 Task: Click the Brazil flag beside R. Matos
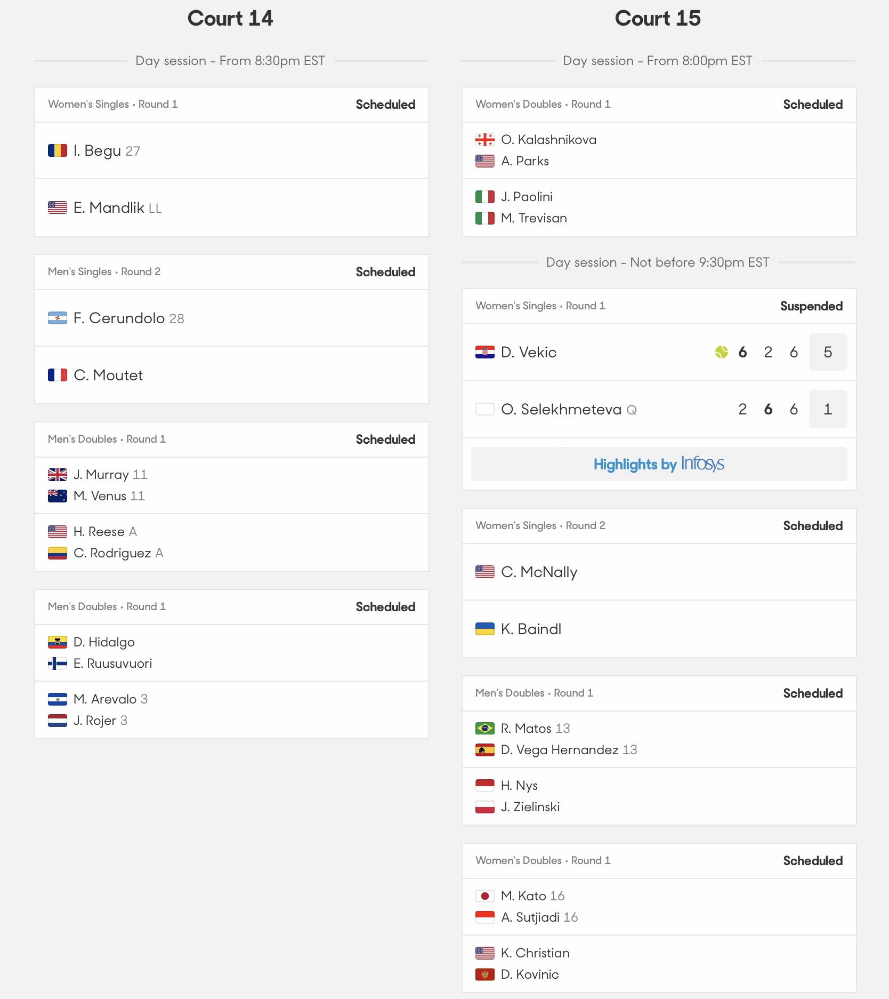[x=485, y=728]
